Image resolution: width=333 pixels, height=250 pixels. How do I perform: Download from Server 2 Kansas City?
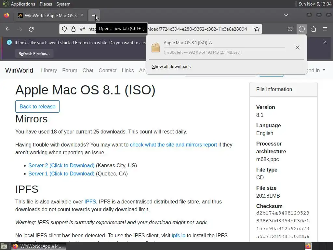point(61,165)
